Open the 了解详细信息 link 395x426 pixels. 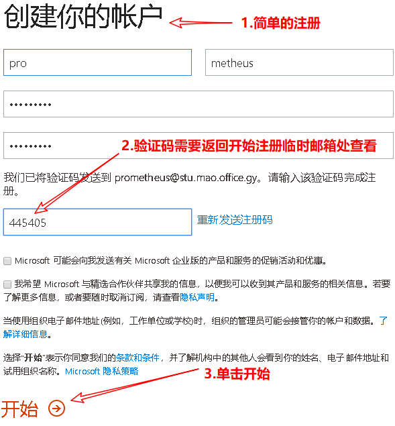[195, 327]
